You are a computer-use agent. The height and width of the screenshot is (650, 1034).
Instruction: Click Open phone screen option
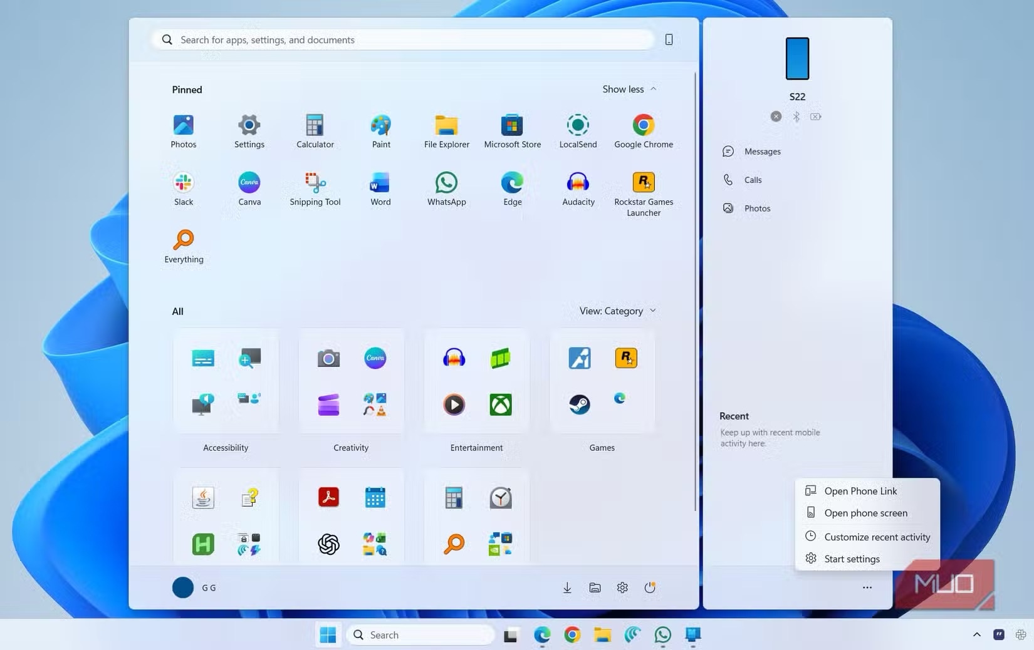click(x=867, y=513)
